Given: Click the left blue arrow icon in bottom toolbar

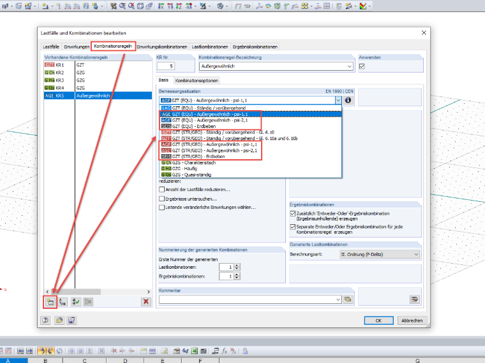Looking at the screenshot, I should coord(20,351).
